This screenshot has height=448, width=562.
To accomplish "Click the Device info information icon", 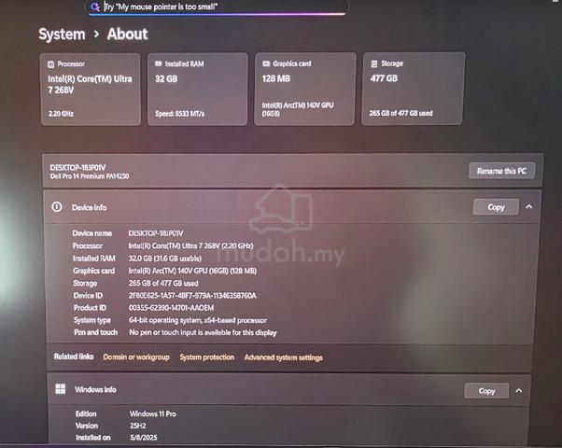I will (x=57, y=207).
